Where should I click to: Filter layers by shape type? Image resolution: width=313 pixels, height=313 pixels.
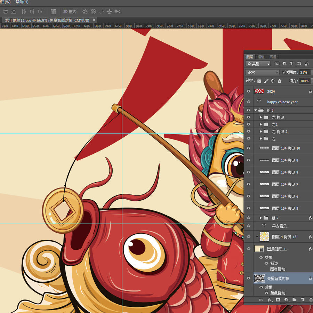click(x=299, y=64)
